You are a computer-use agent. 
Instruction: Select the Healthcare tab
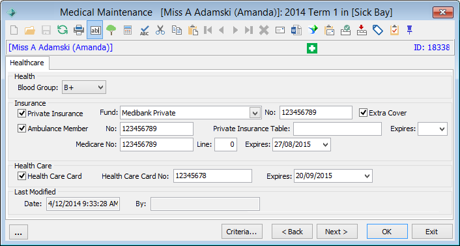pos(27,63)
